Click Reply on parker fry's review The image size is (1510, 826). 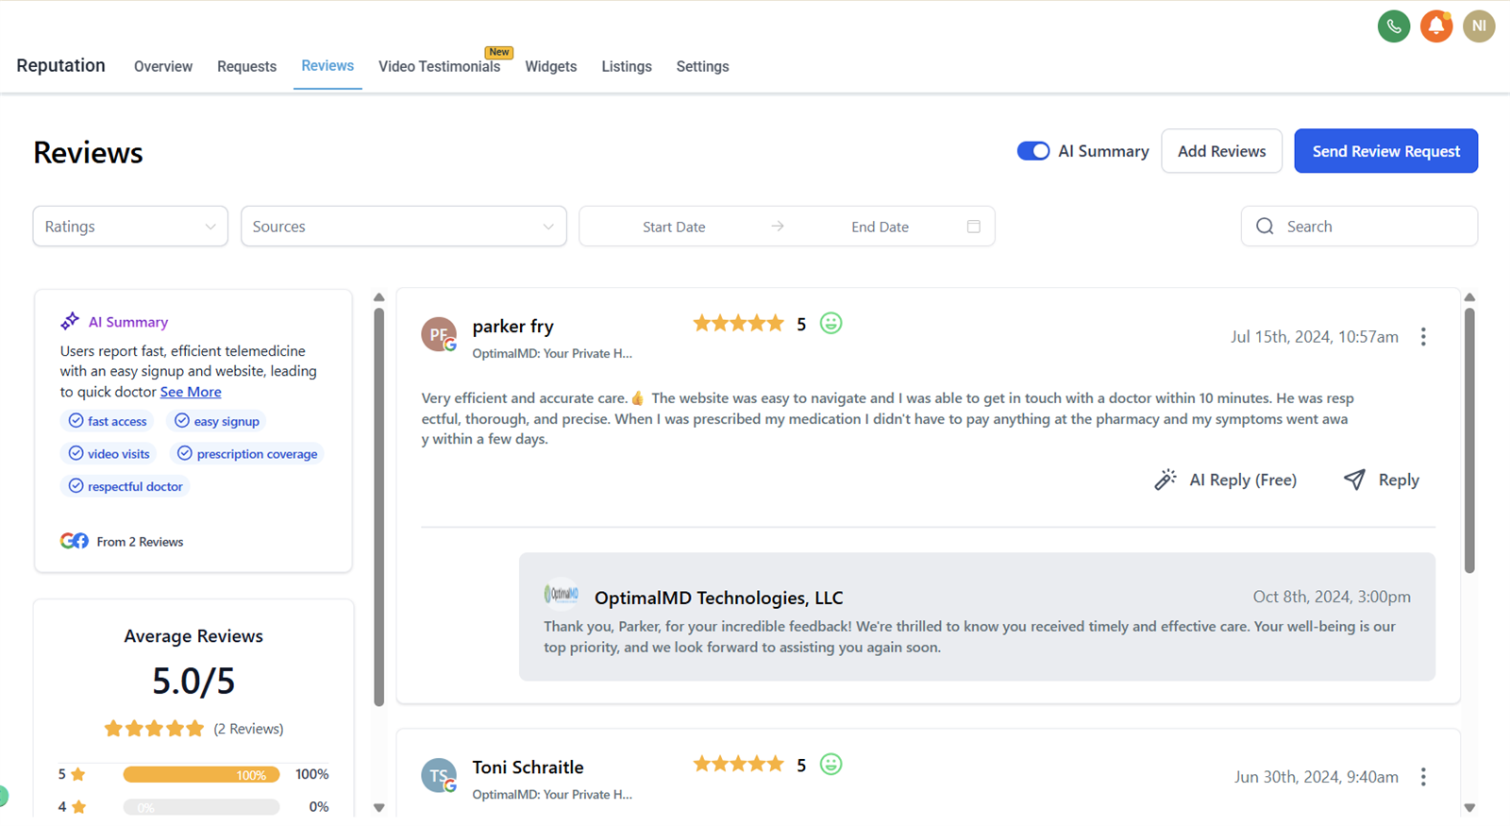1382,480
